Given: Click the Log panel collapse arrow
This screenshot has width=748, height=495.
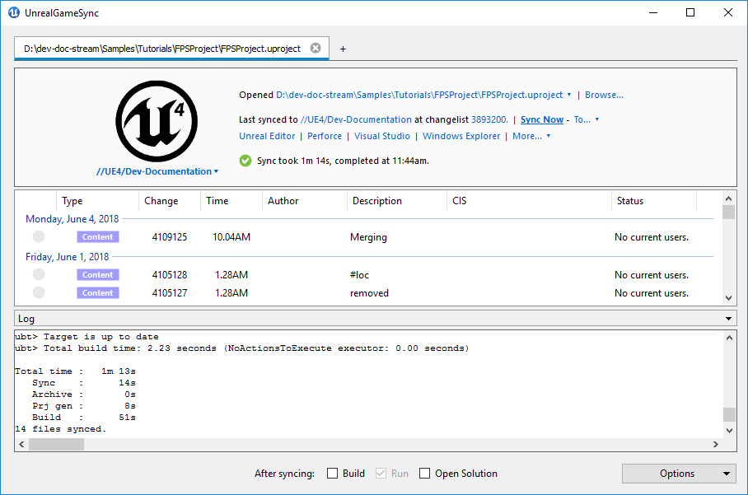Looking at the screenshot, I should click(728, 319).
